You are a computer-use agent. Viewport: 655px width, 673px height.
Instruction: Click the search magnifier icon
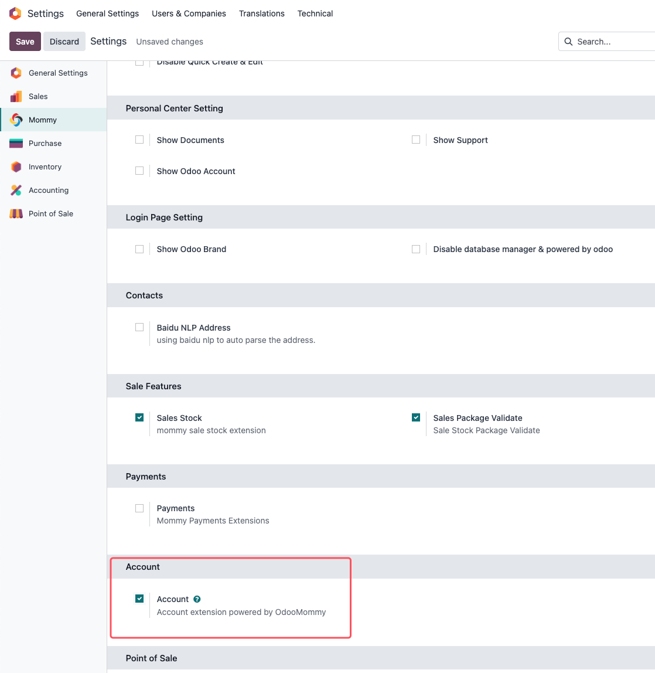point(568,42)
